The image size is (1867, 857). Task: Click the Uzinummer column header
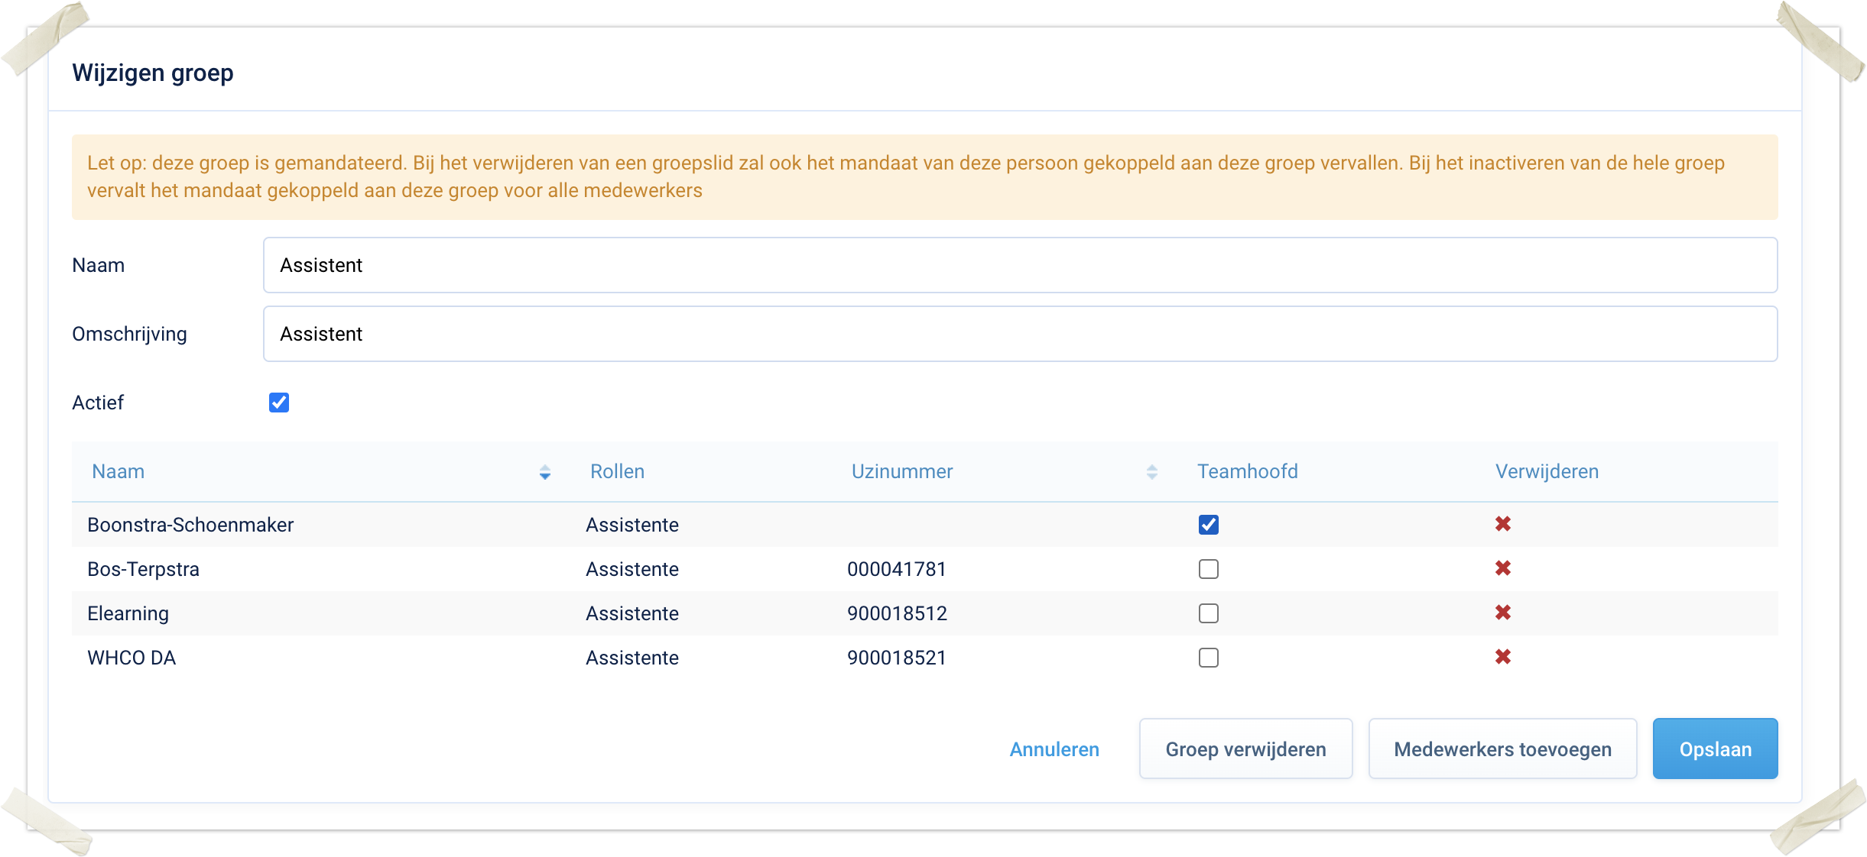[901, 471]
